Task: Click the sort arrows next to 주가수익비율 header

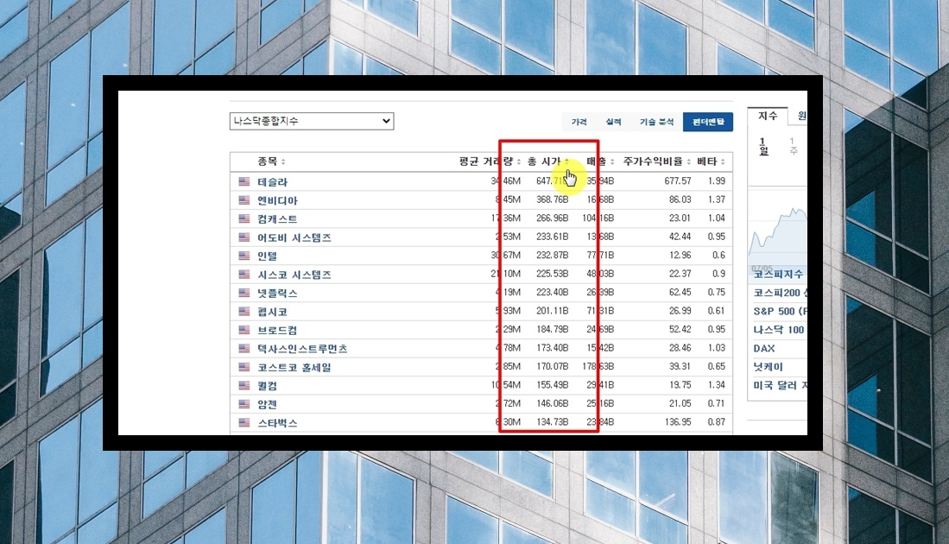Action: coord(689,161)
